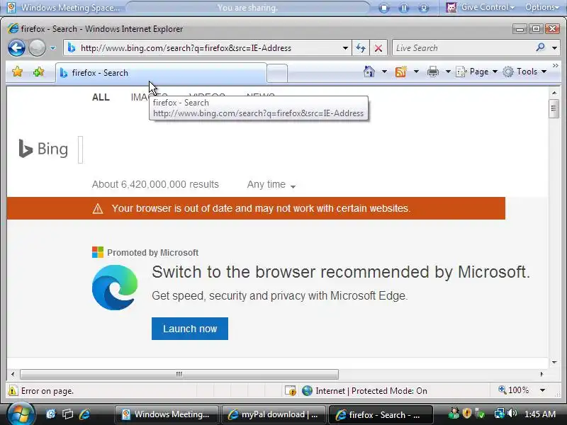Expand the Home button dropdown arrow
The image size is (567, 425).
point(384,72)
